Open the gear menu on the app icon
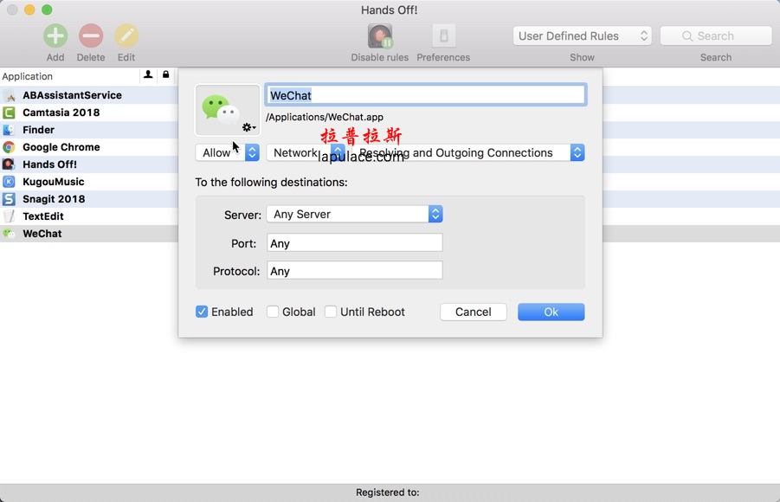Image resolution: width=780 pixels, height=502 pixels. (248, 127)
